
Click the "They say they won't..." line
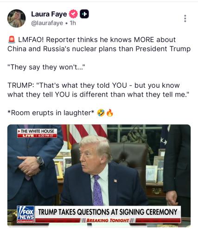click(46, 67)
